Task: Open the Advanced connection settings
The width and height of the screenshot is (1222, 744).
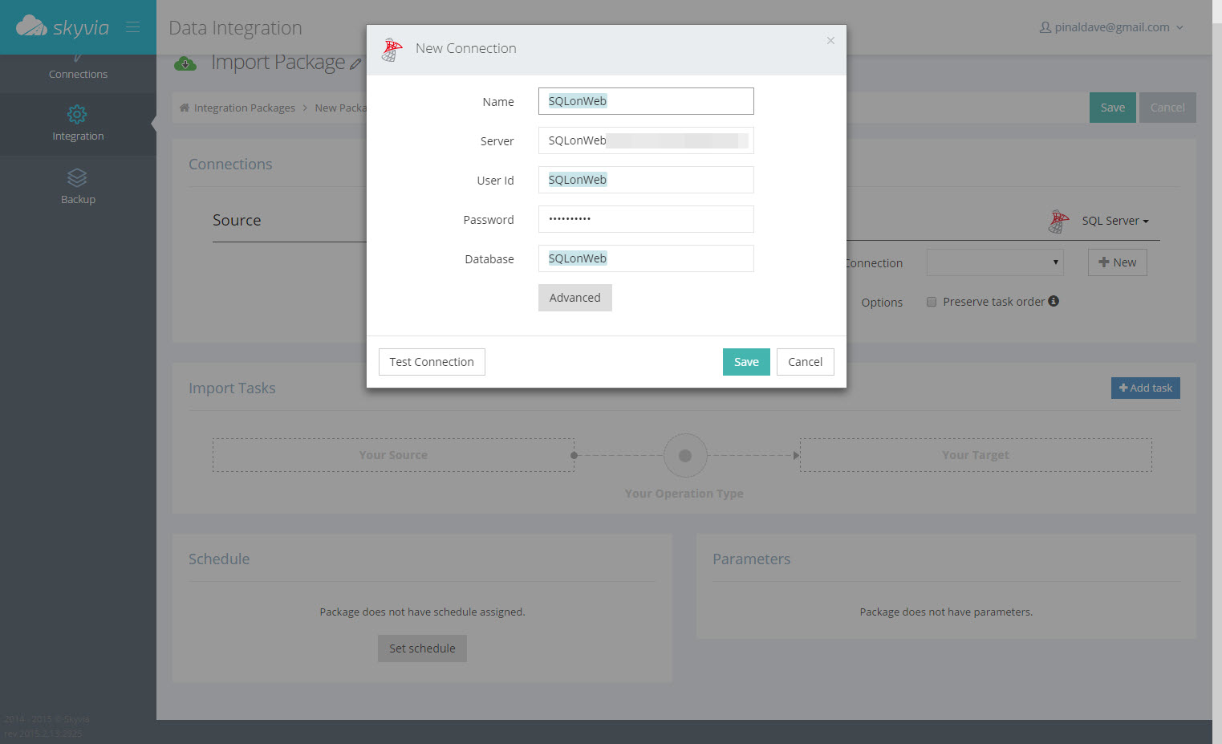Action: click(x=575, y=298)
